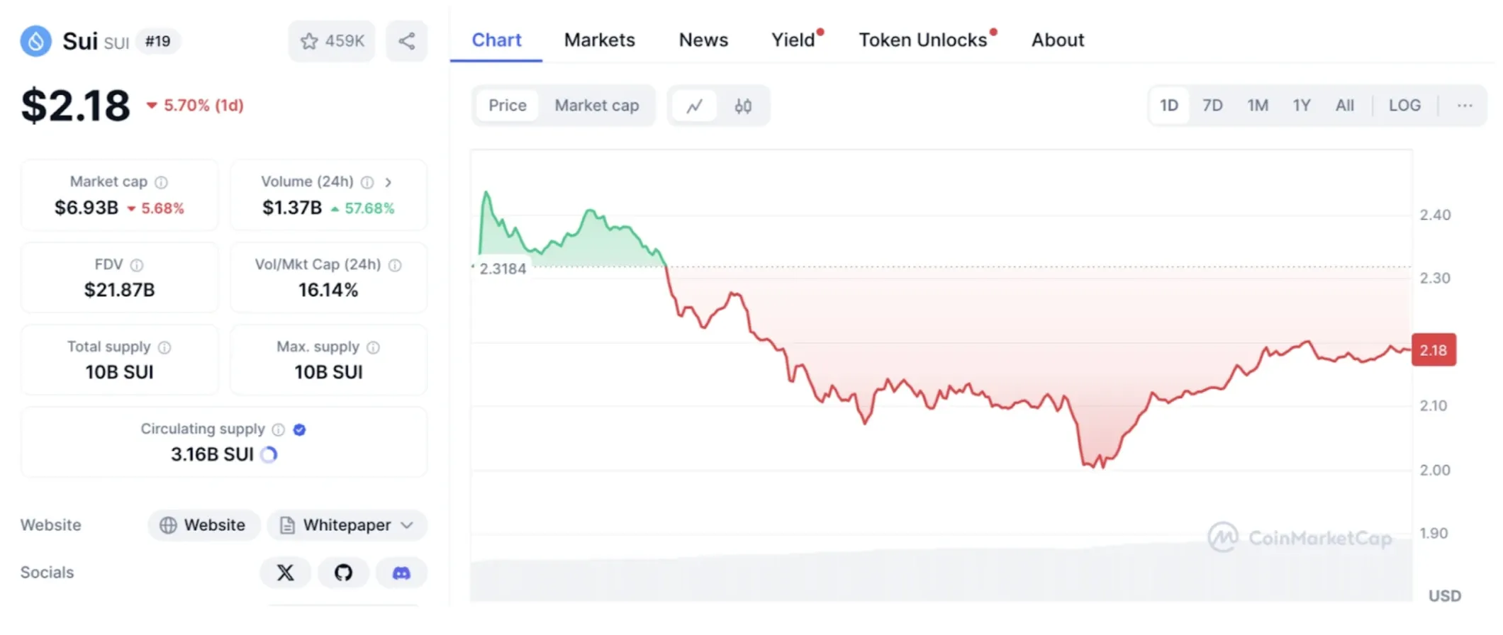Select the Price chart toggle
Viewport: 1503px width, 635px height.
508,106
